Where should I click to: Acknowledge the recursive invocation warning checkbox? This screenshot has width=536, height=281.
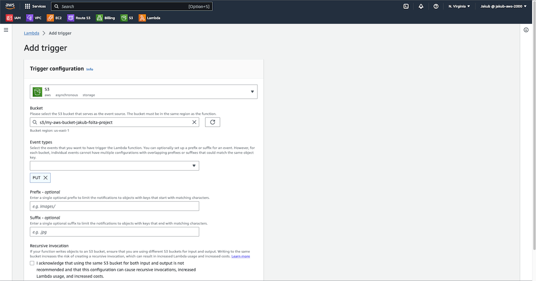pos(32,263)
